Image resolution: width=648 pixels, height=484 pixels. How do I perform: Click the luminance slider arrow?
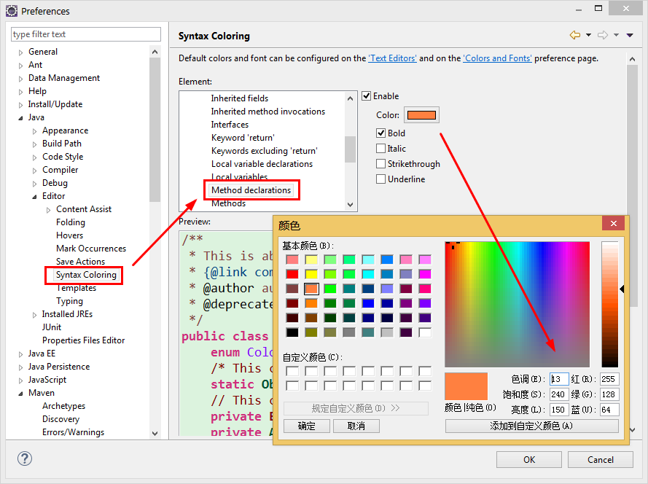tap(622, 289)
